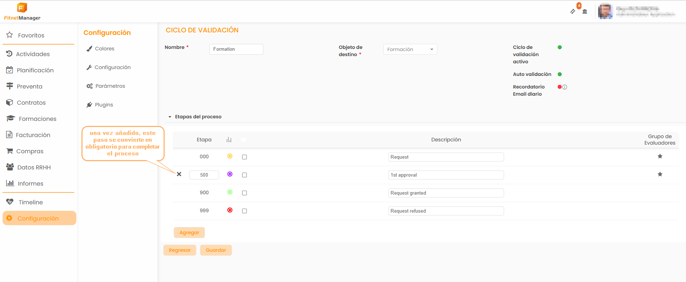Go to Facturación in the sidebar
Screen dimensions: 686x282
click(33, 135)
